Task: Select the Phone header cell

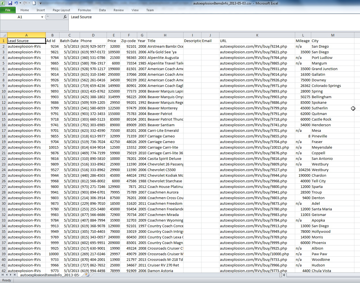Action: click(x=93, y=41)
